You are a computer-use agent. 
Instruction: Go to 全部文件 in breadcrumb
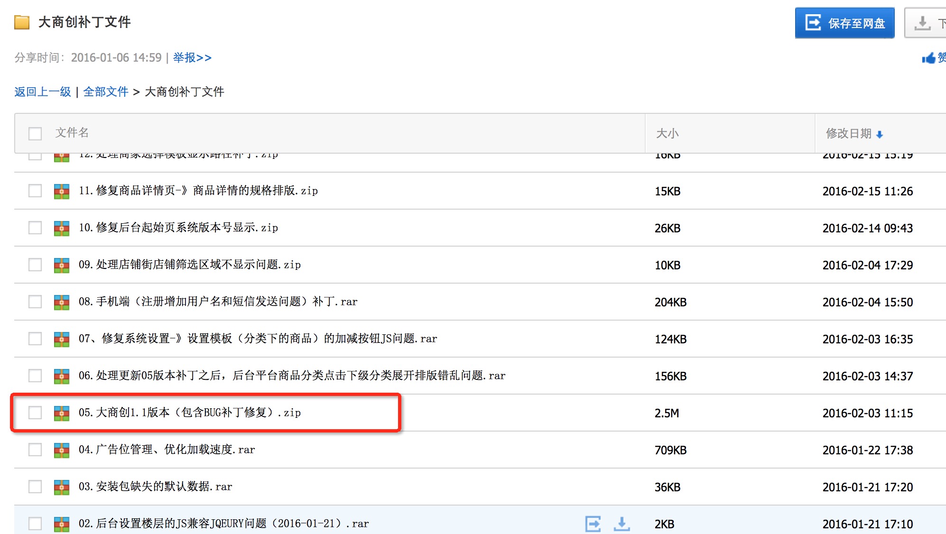pyautogui.click(x=106, y=92)
